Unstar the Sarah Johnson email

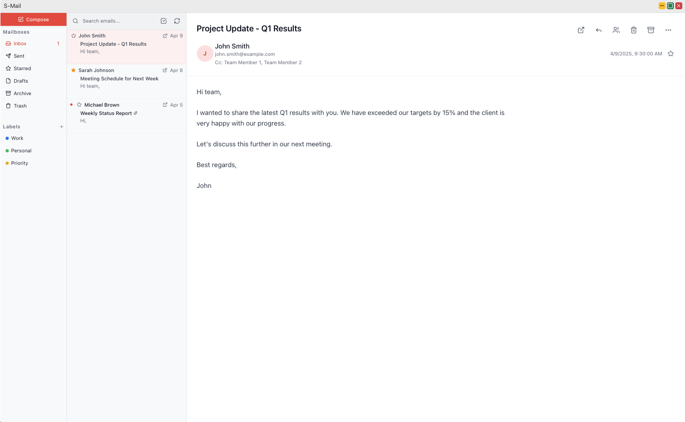tap(73, 70)
